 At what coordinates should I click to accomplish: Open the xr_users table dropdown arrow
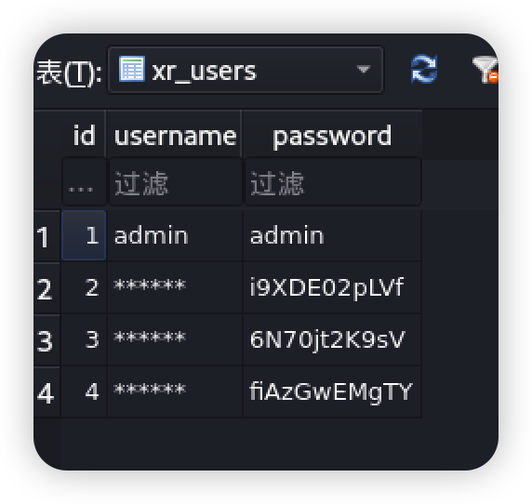[364, 70]
